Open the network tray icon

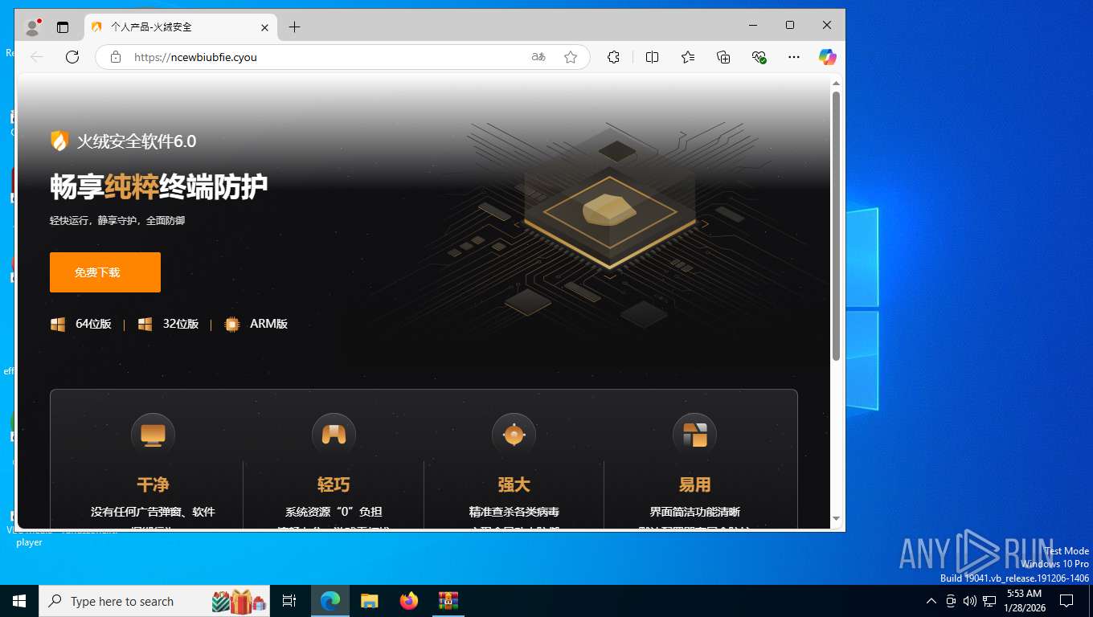click(989, 601)
